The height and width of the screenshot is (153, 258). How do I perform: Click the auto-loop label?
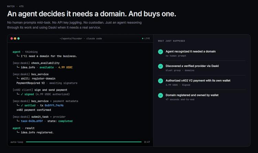tap(17, 142)
